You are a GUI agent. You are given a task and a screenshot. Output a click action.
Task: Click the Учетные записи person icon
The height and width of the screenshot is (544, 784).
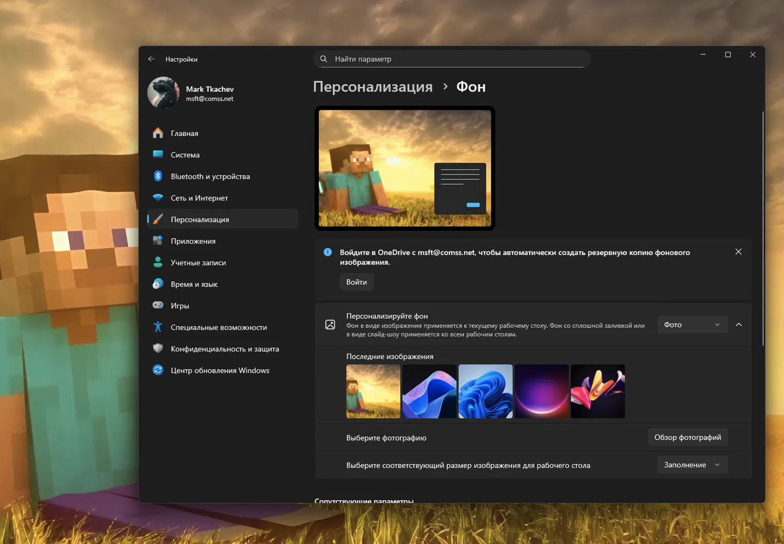pos(158,263)
